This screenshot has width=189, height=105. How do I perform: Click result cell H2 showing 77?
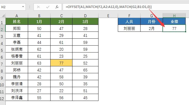pos(174,29)
